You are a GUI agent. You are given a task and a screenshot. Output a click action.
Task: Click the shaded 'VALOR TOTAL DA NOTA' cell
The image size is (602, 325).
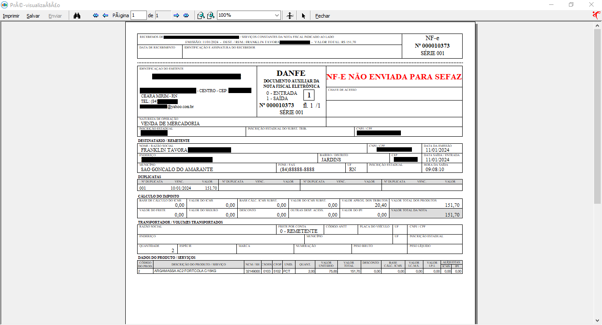[x=426, y=213]
